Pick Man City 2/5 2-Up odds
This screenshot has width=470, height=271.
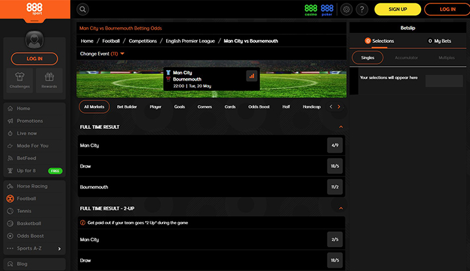[335, 239]
